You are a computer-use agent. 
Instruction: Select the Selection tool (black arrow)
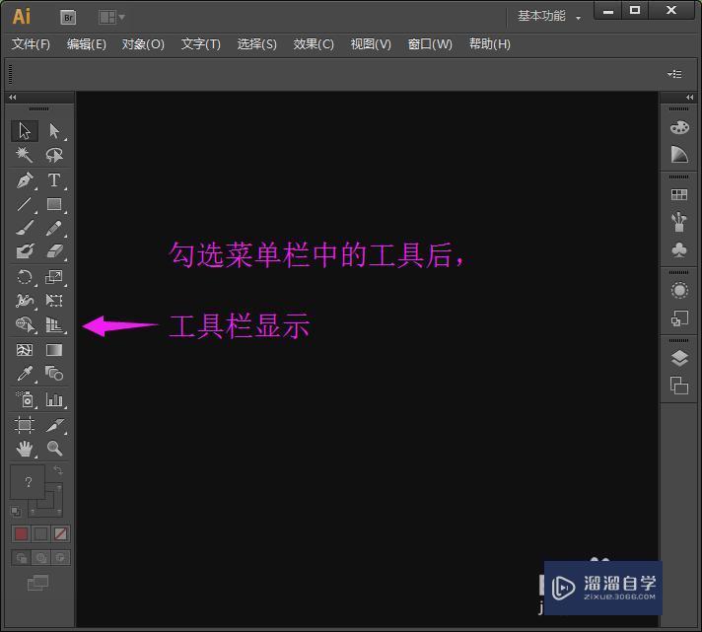25,131
